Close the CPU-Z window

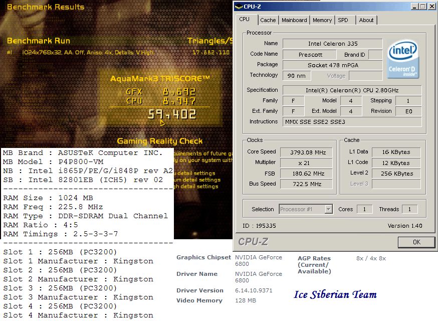431,7
